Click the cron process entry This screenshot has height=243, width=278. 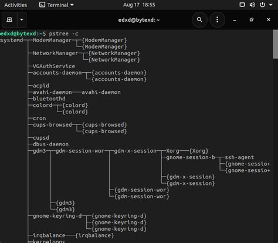[39, 118]
